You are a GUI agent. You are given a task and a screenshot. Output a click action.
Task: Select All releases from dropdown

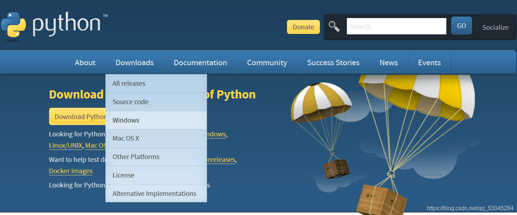[156, 84]
